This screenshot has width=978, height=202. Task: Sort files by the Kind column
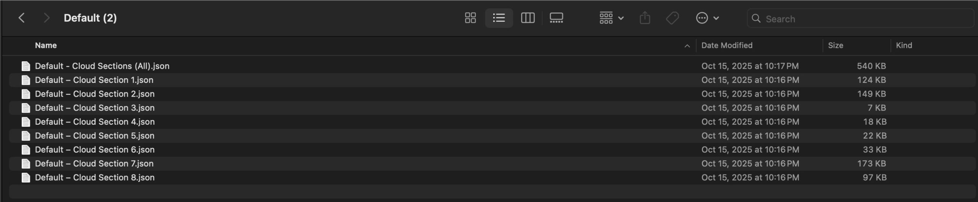click(x=904, y=45)
